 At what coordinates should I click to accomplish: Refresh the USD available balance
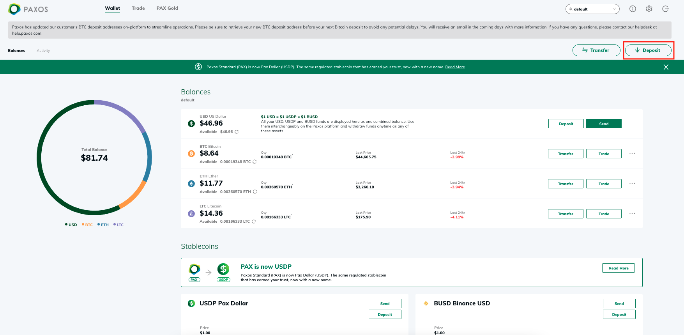[x=237, y=132]
